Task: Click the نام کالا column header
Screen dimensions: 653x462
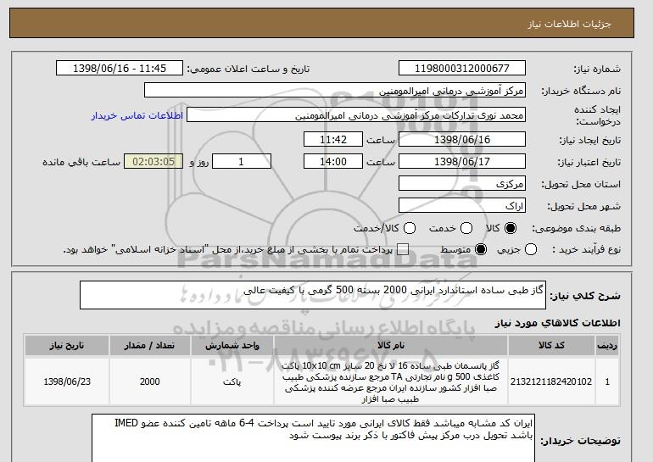Action: tap(391, 346)
